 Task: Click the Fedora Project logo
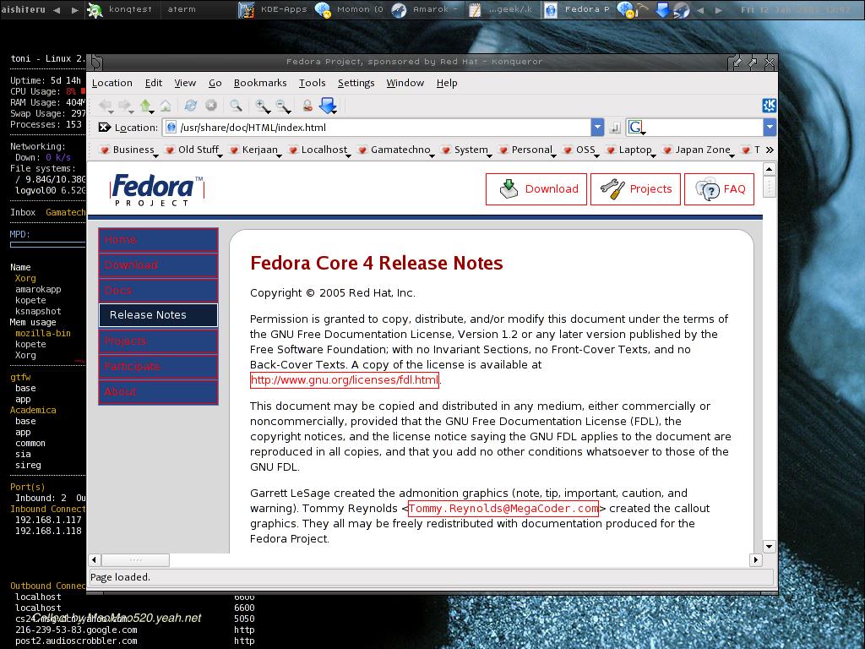click(157, 189)
